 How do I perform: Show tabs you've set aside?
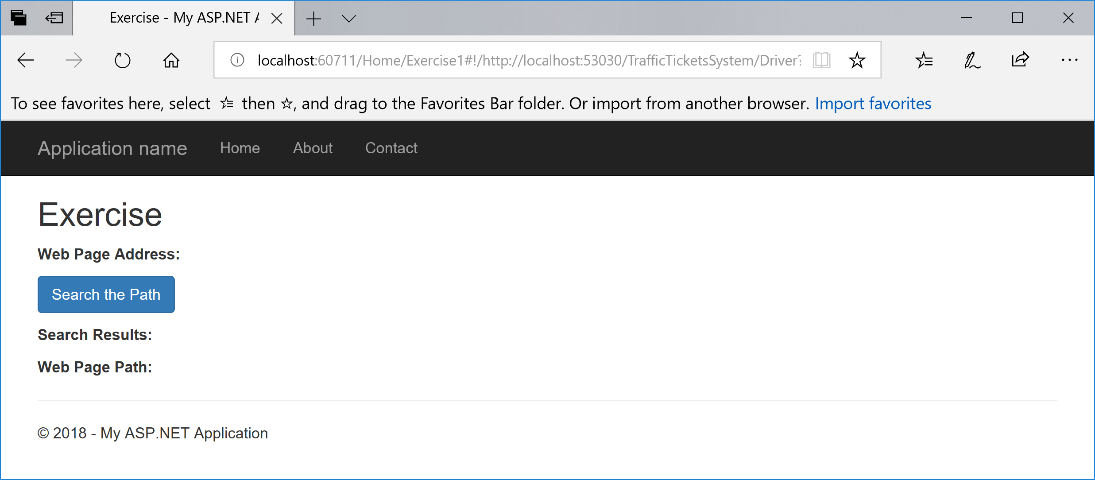click(x=19, y=18)
